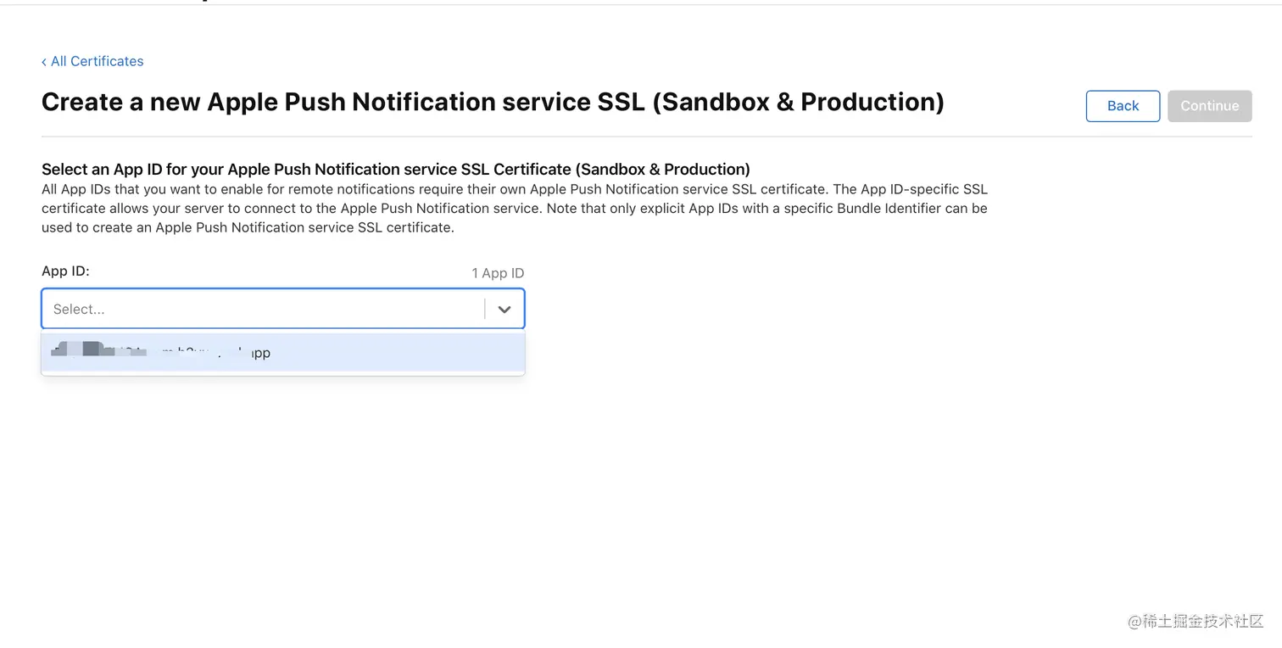Open the All Certificates link
1282x648 pixels.
point(97,61)
